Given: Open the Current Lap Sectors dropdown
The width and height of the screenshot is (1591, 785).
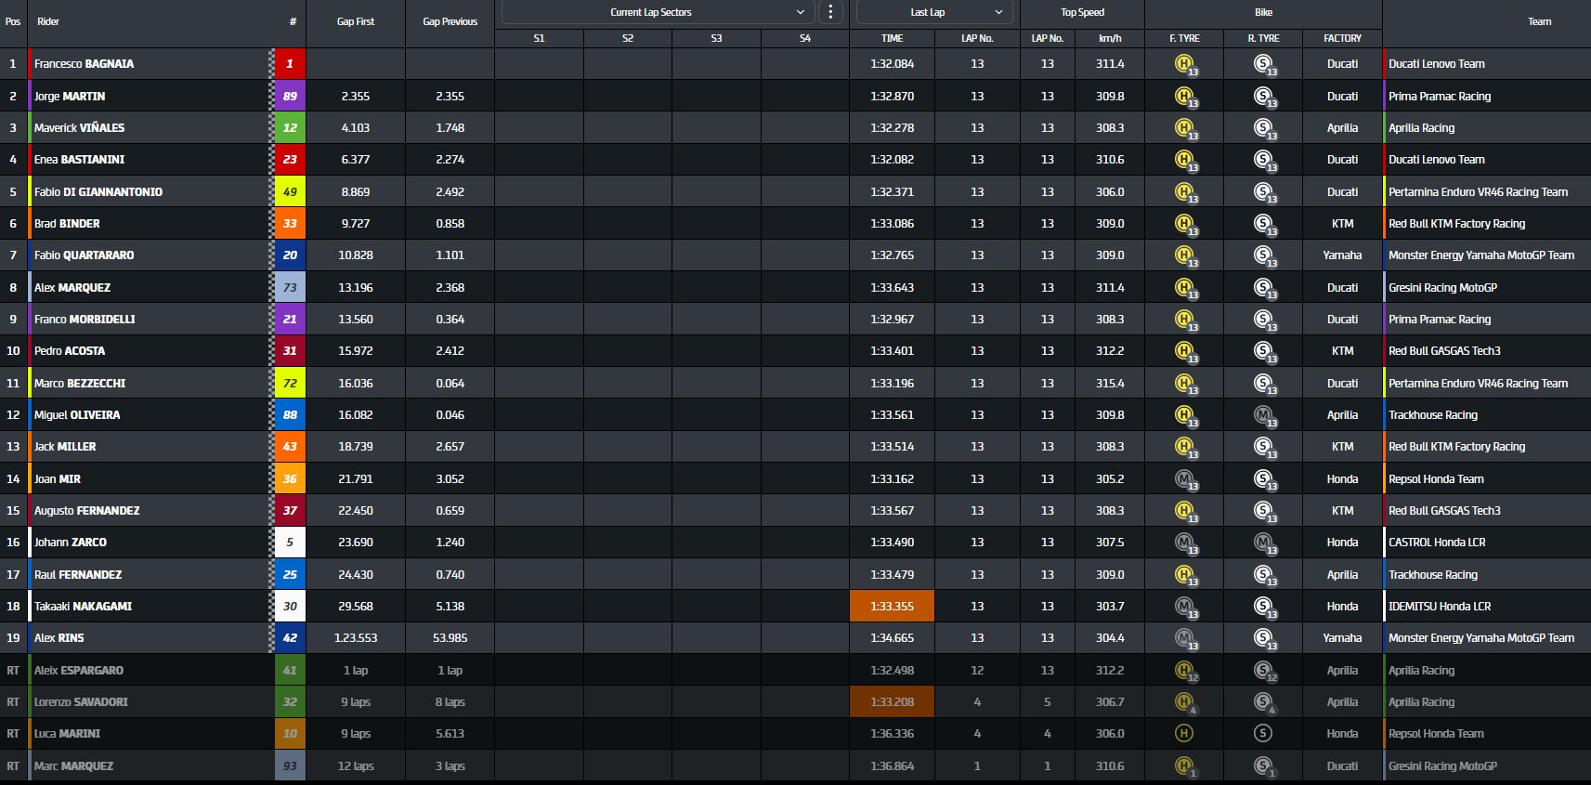Looking at the screenshot, I should 658,12.
